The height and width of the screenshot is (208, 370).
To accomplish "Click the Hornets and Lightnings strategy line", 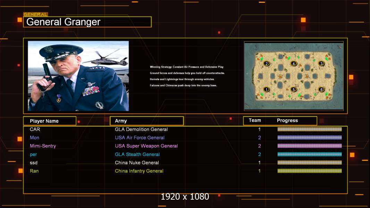I will (182, 79).
